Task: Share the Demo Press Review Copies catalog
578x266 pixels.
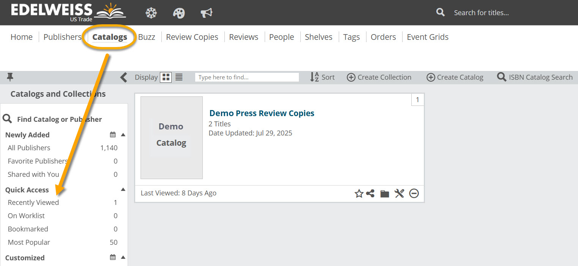Action: [x=371, y=194]
